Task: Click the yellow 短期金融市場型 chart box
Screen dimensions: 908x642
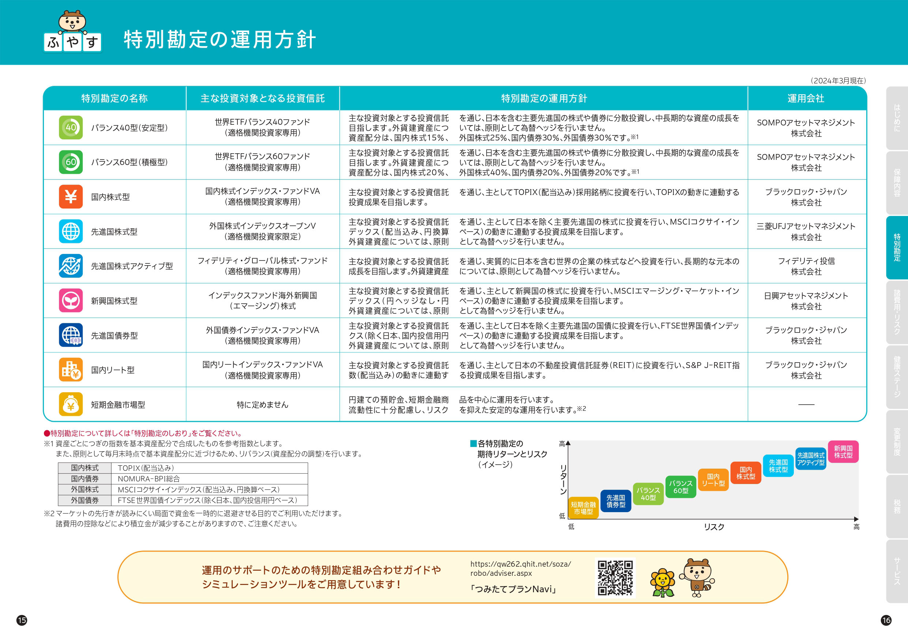Action: click(583, 508)
